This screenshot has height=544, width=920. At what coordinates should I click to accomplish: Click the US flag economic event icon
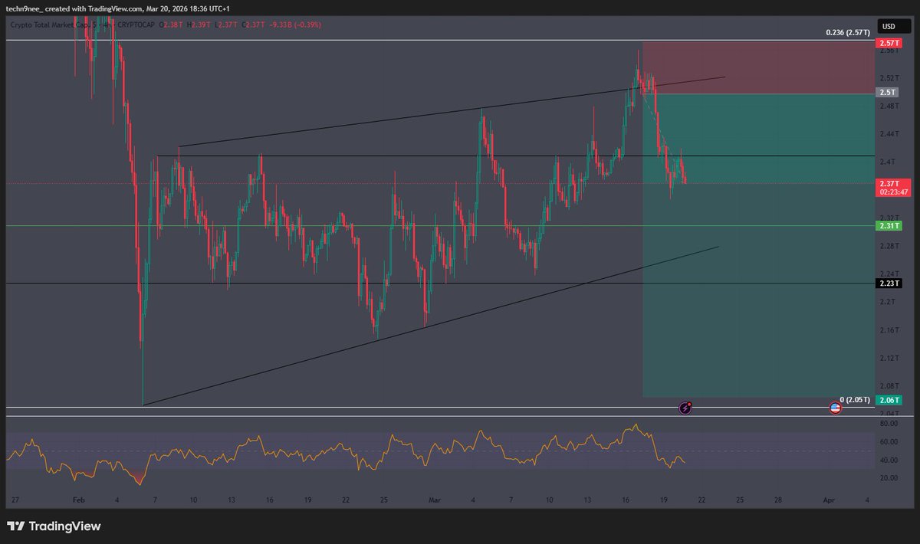[836, 408]
